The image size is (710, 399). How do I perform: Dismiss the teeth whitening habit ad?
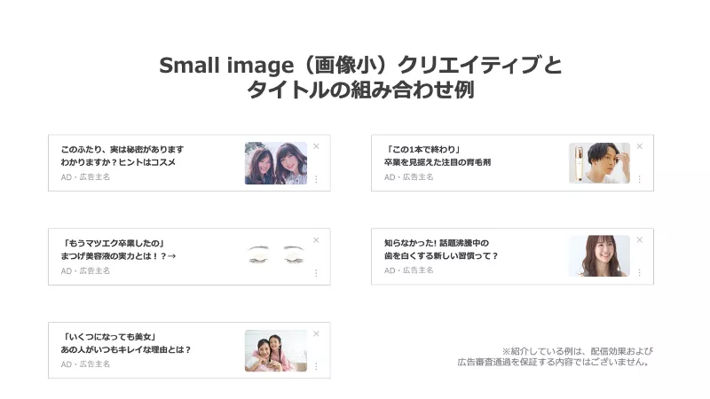coord(639,240)
